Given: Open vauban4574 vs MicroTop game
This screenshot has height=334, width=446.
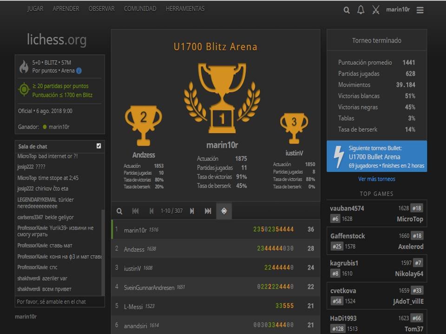Looking at the screenshot, I should [377, 213].
